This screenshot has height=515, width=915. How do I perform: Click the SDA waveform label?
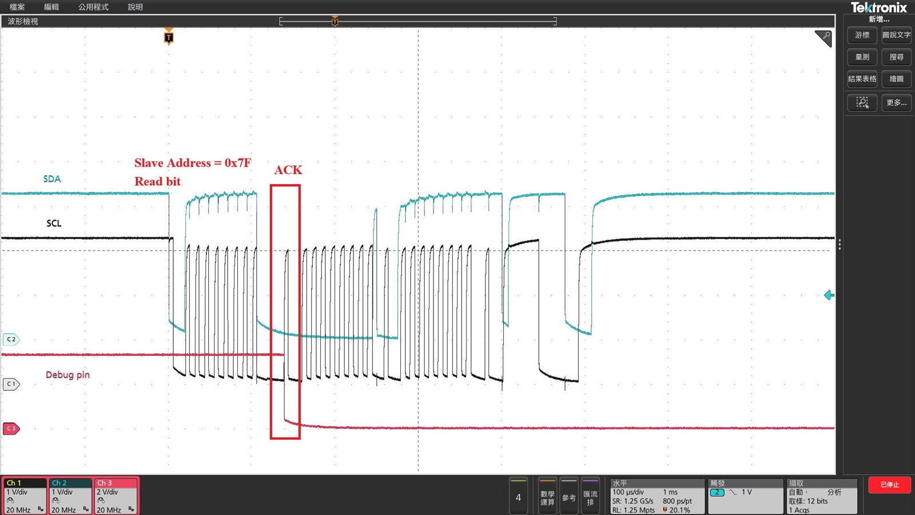pyautogui.click(x=52, y=179)
